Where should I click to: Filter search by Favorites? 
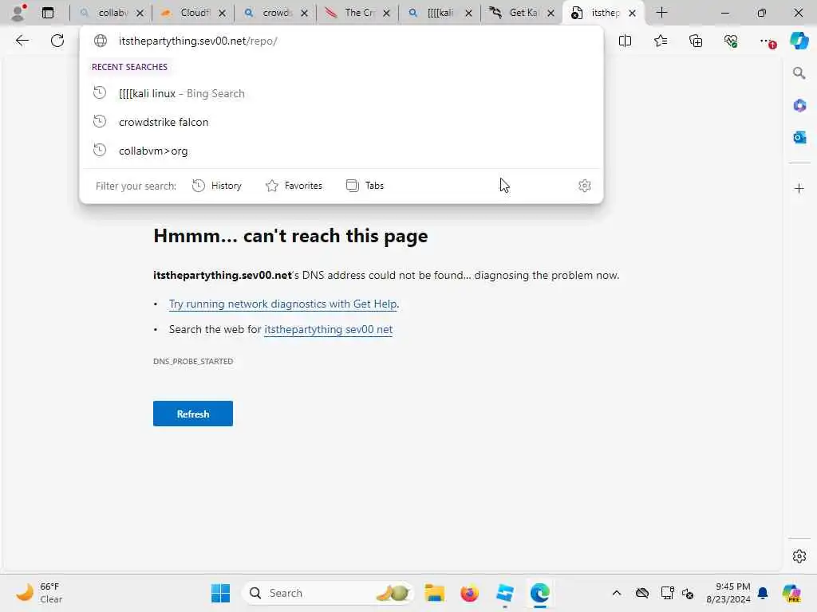coord(294,186)
